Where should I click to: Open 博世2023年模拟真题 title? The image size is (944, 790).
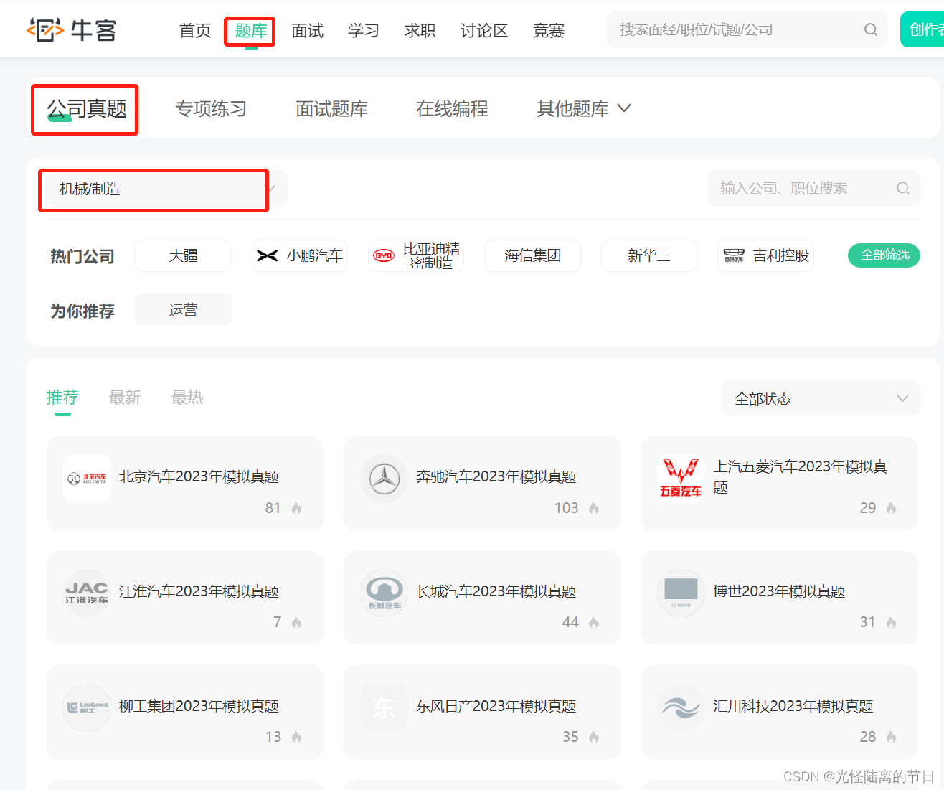click(x=779, y=591)
